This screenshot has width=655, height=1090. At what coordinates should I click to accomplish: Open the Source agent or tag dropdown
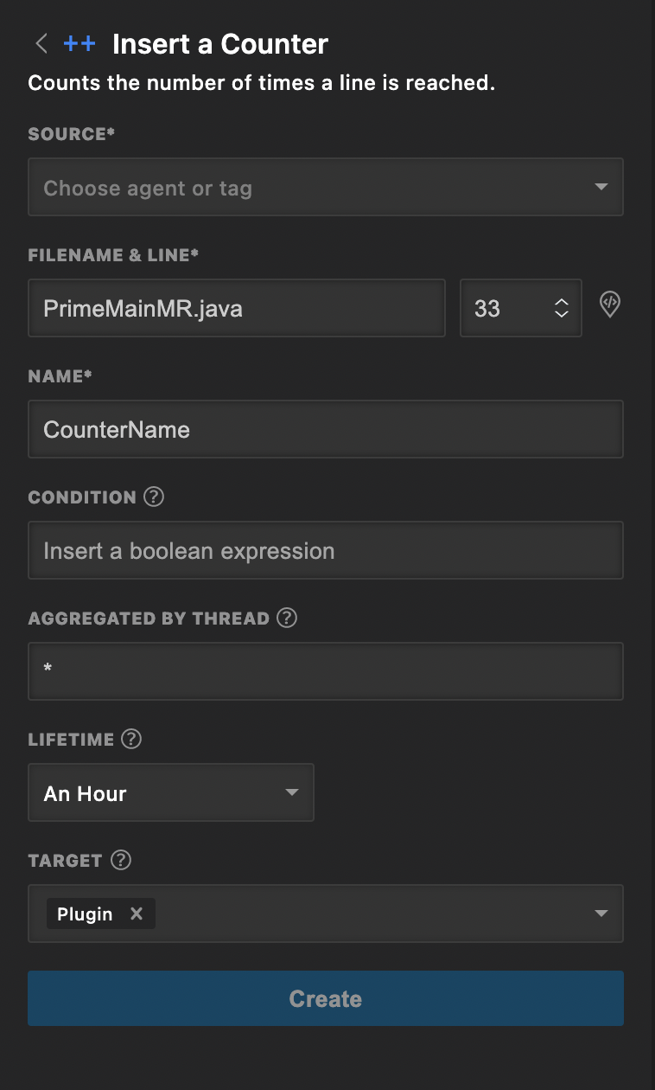click(325, 187)
